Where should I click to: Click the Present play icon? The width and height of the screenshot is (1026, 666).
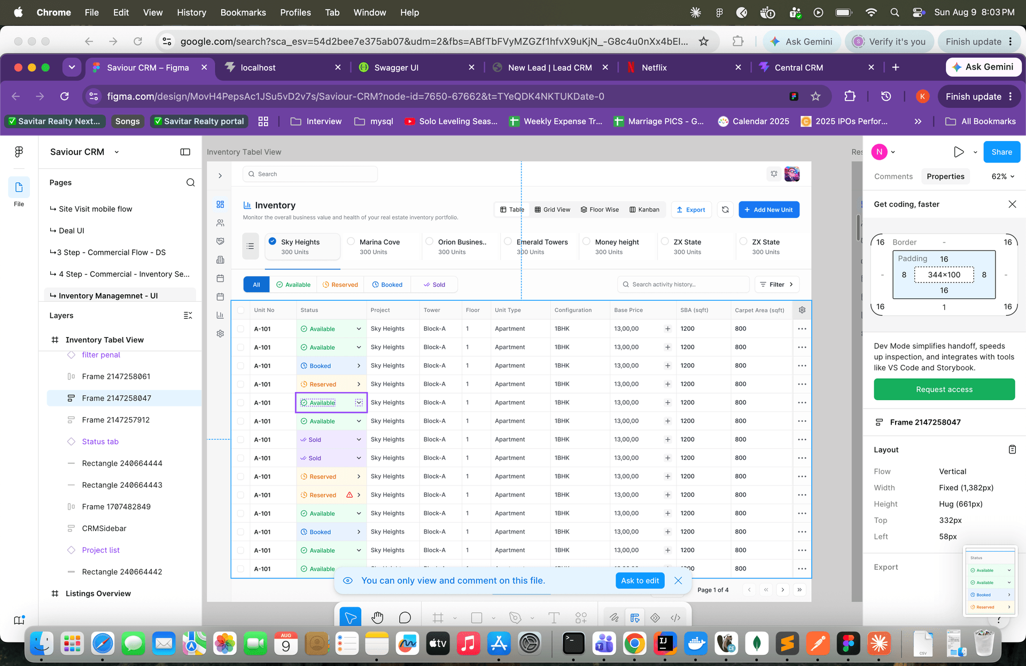(959, 152)
